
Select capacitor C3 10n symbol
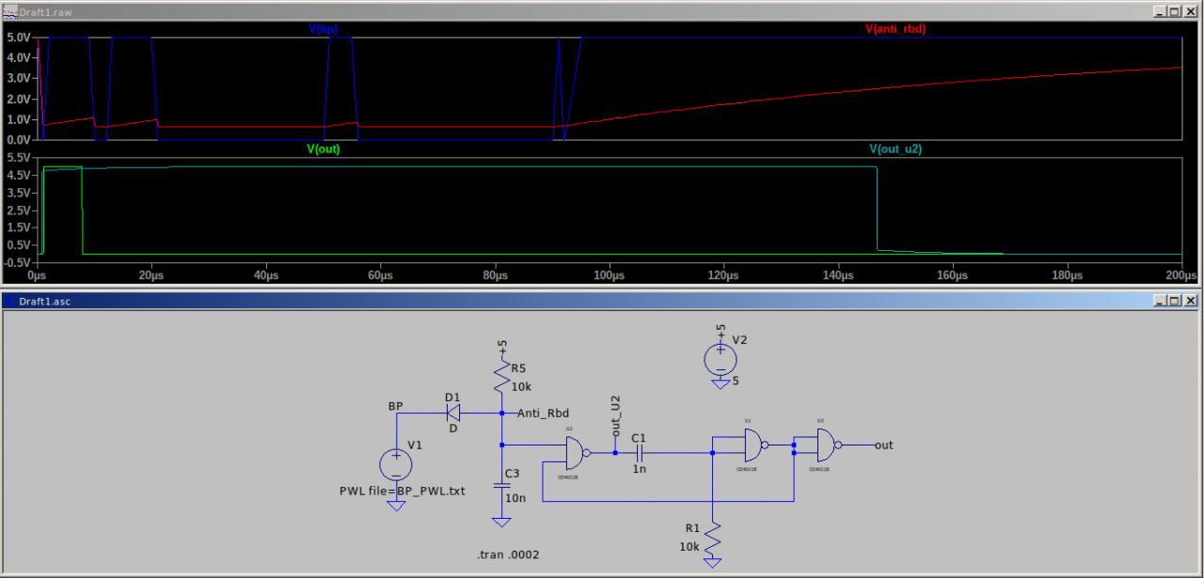pos(502,485)
